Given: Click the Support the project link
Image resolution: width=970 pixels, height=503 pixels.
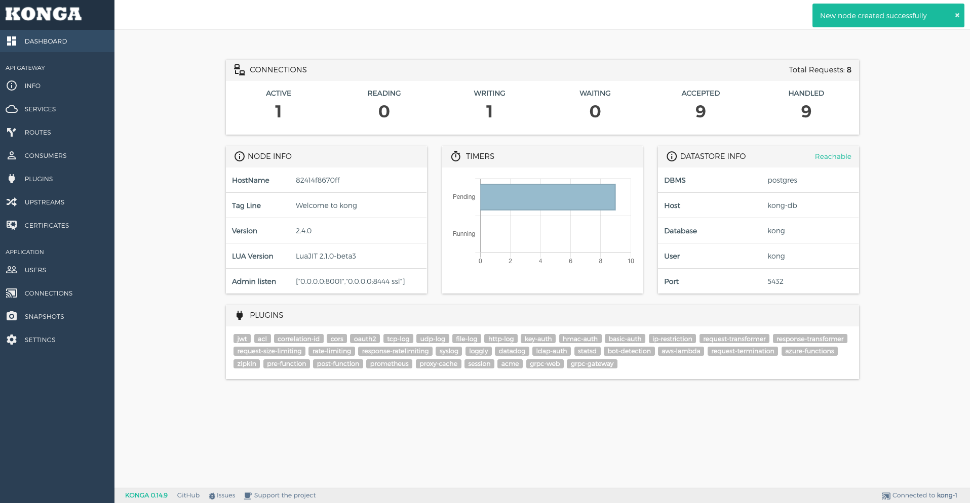Looking at the screenshot, I should (x=280, y=495).
